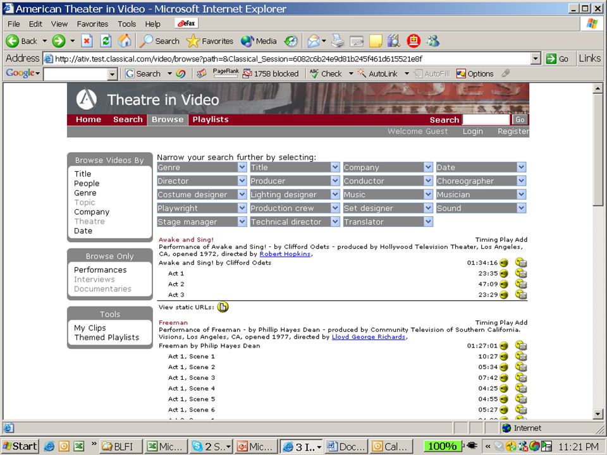Screen dimensions: 607x455
Task: Follow the Lloyd George Richards link
Action: 369,337
